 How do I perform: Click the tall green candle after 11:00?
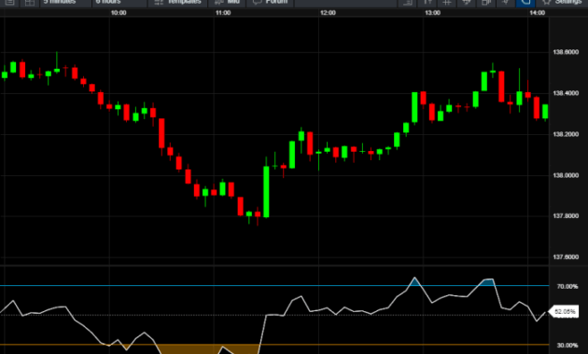coord(266,192)
